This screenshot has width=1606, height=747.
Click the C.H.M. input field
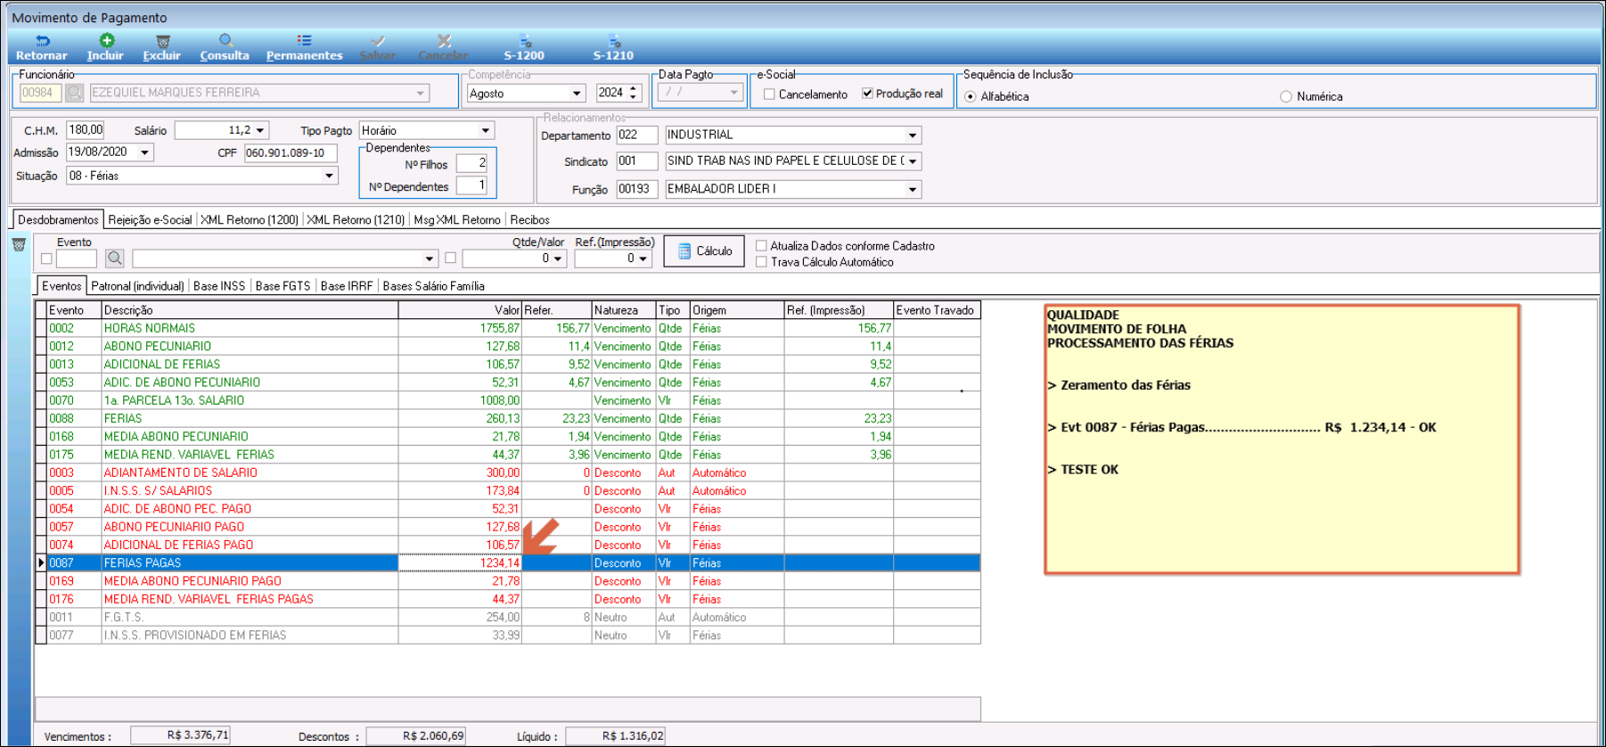[86, 130]
